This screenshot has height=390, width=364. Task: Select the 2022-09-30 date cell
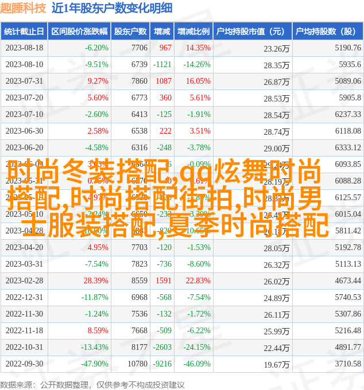pyautogui.click(x=24, y=364)
